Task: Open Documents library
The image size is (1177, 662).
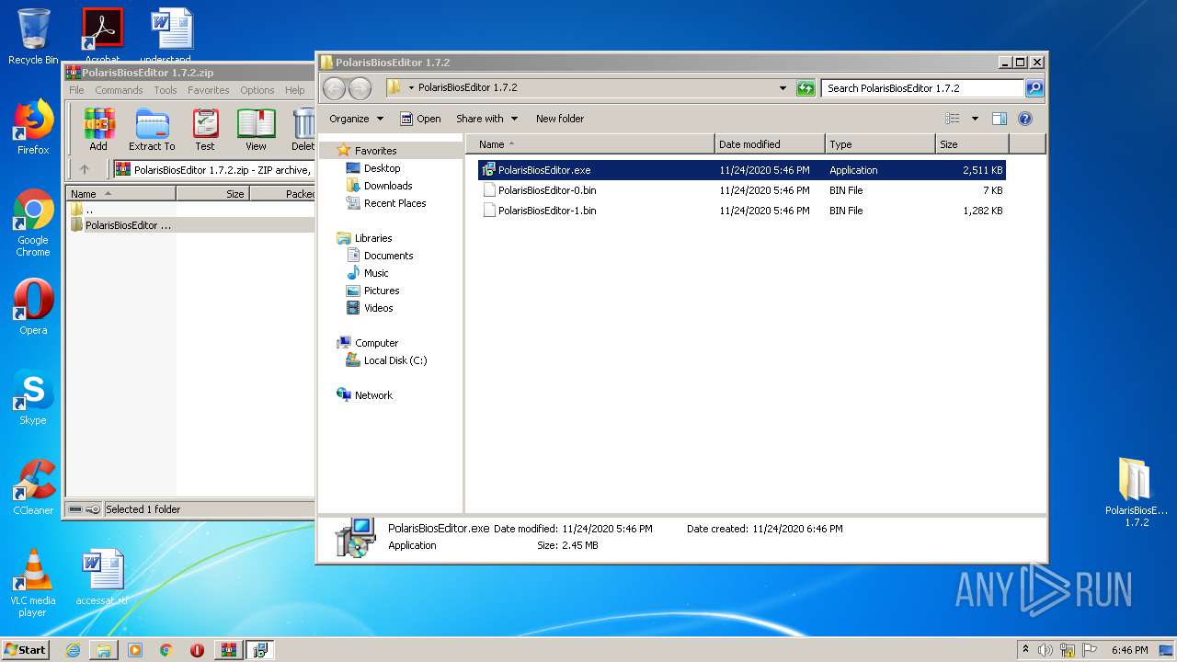Action: tap(380, 256)
